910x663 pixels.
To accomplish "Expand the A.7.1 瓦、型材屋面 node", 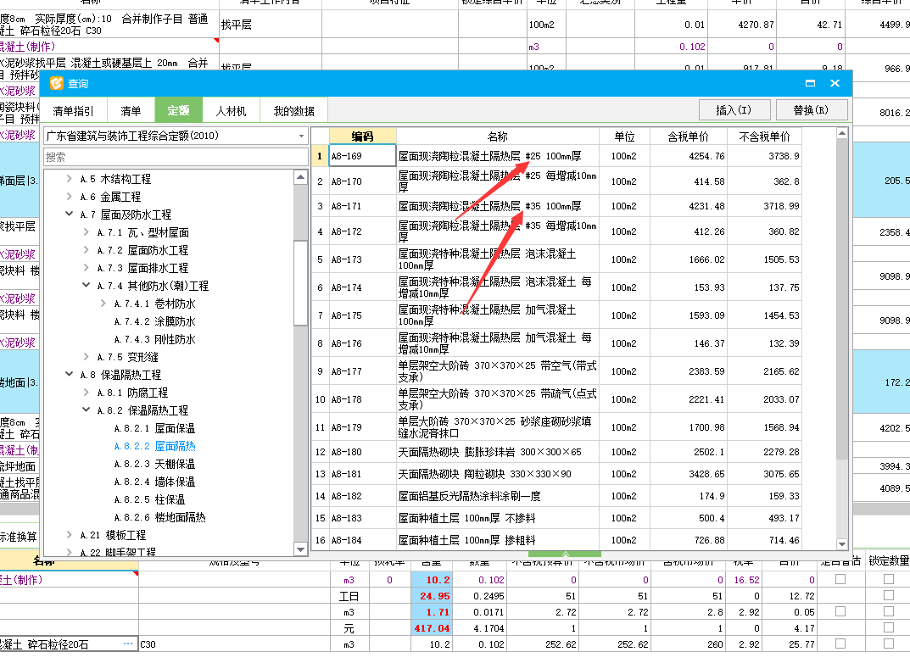I will 86,232.
